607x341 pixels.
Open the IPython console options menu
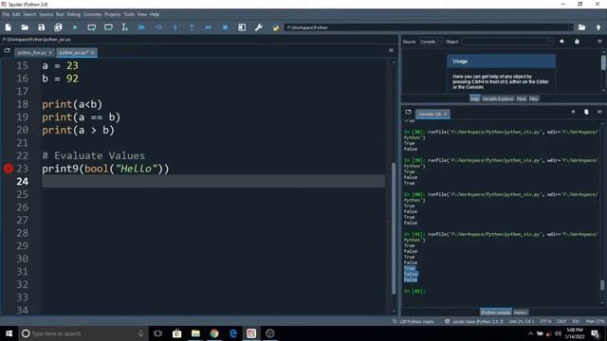pos(599,112)
